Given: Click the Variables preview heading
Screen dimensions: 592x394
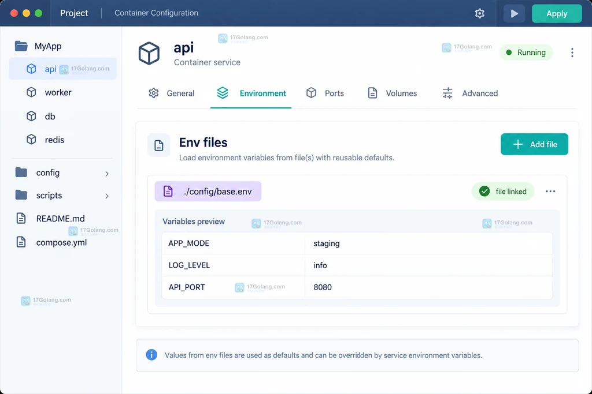Looking at the screenshot, I should click(194, 222).
